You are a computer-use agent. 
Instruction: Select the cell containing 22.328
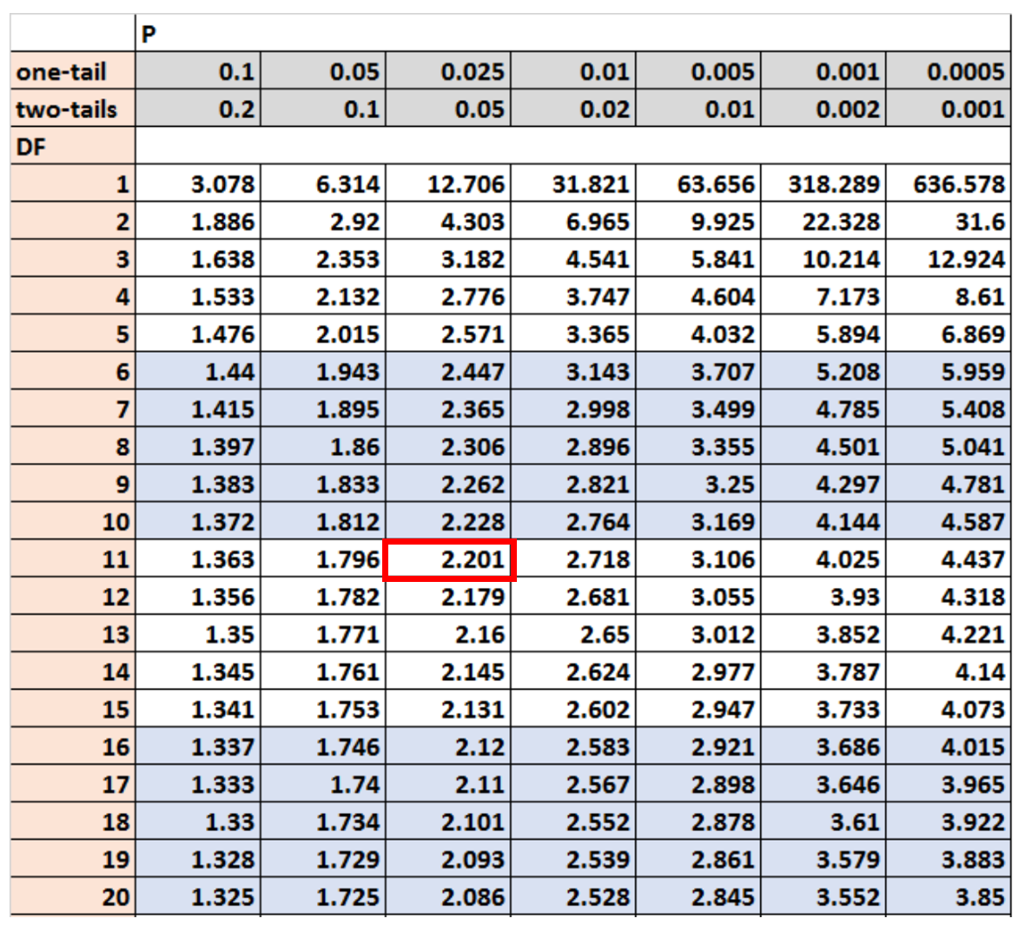click(823, 221)
